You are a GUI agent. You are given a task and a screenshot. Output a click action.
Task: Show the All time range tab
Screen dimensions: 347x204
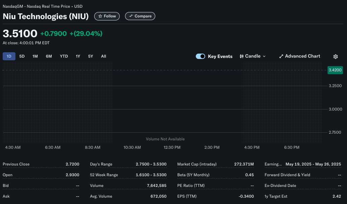104,56
